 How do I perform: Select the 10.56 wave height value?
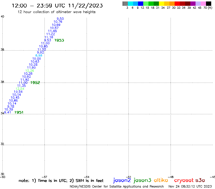coord(18,92)
